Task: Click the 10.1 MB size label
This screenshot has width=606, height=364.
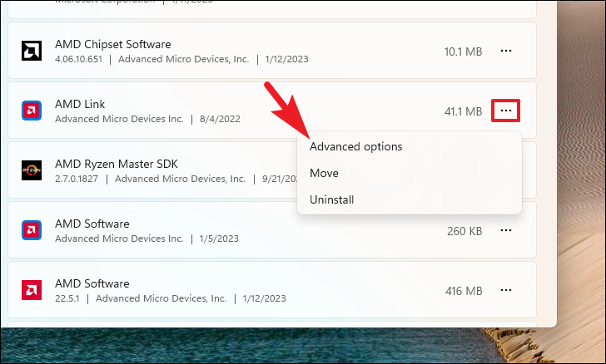Action: click(464, 52)
